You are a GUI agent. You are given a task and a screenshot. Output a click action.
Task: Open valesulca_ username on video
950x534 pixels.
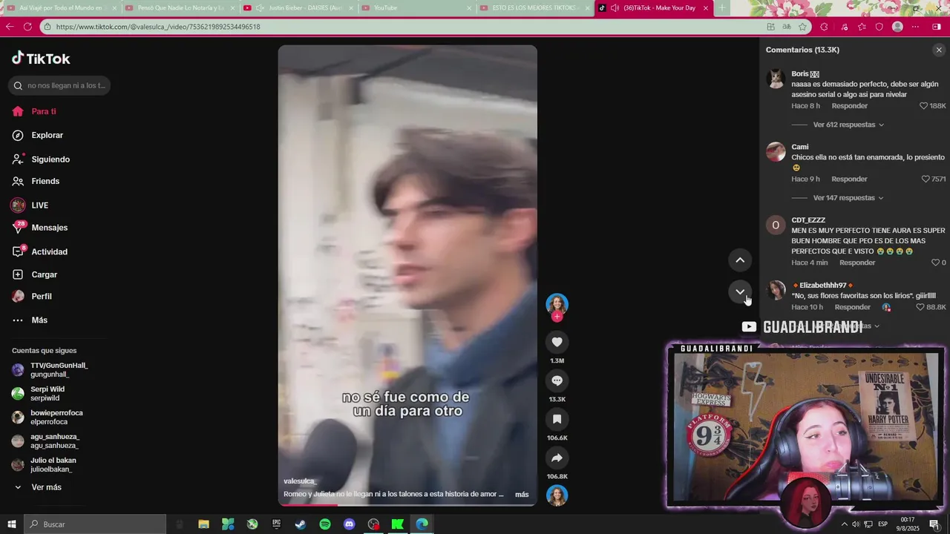pyautogui.click(x=300, y=481)
